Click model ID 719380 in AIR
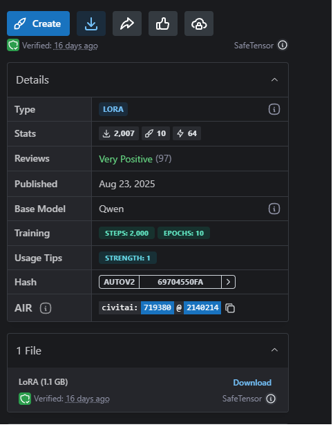This screenshot has height=427, width=333. click(x=158, y=308)
